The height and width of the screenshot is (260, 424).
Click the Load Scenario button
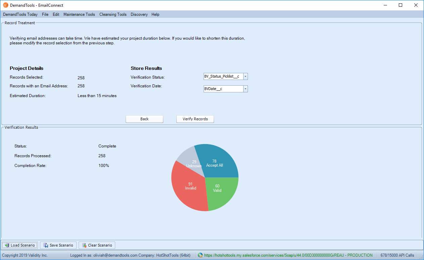[20, 245]
